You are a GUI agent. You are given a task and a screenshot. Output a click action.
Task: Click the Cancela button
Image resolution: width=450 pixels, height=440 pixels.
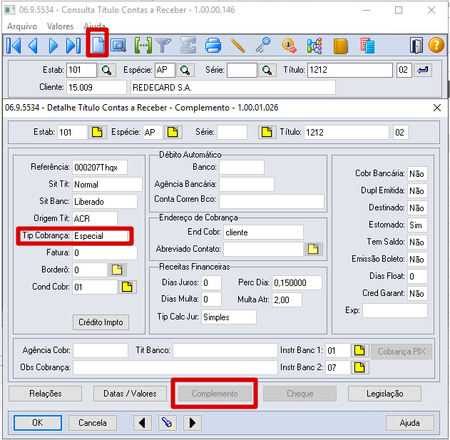coord(93,423)
